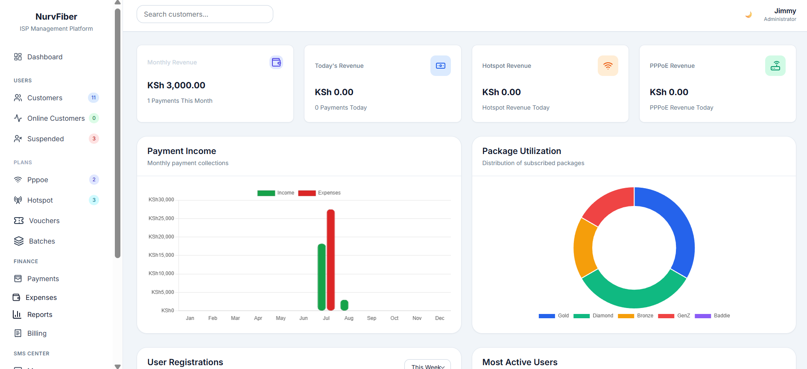
Task: Click the Batches layers icon in sidebar
Action: (19, 241)
